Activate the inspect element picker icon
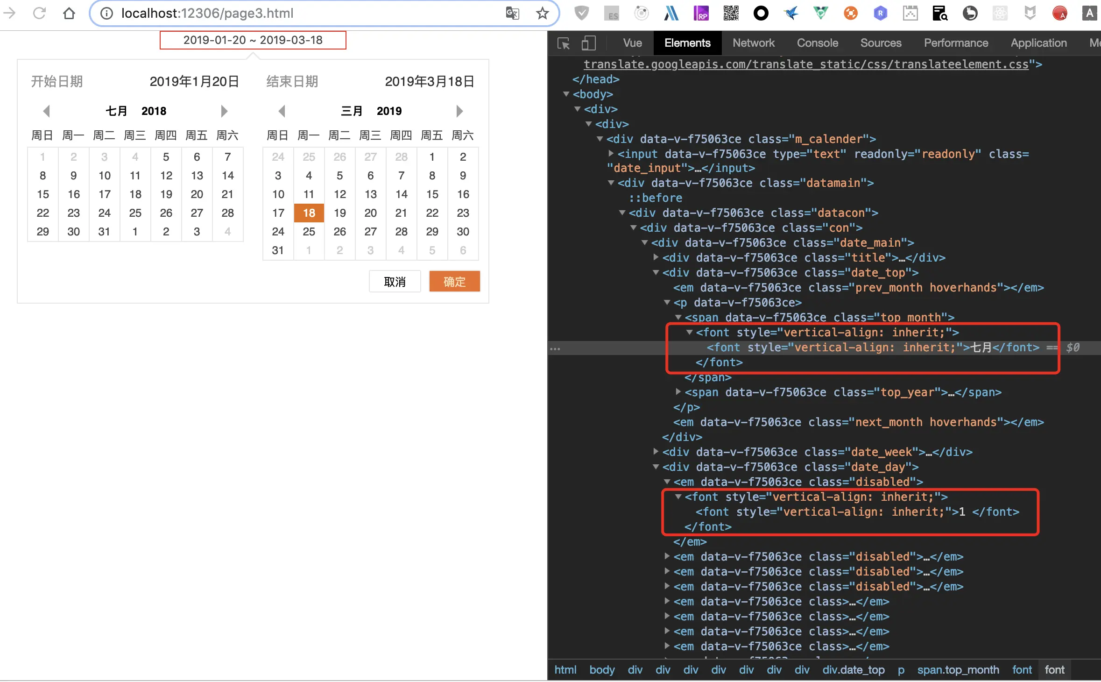 coord(564,43)
